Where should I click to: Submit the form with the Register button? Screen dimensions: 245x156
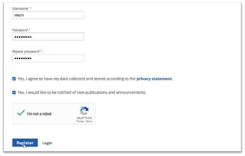25,143
